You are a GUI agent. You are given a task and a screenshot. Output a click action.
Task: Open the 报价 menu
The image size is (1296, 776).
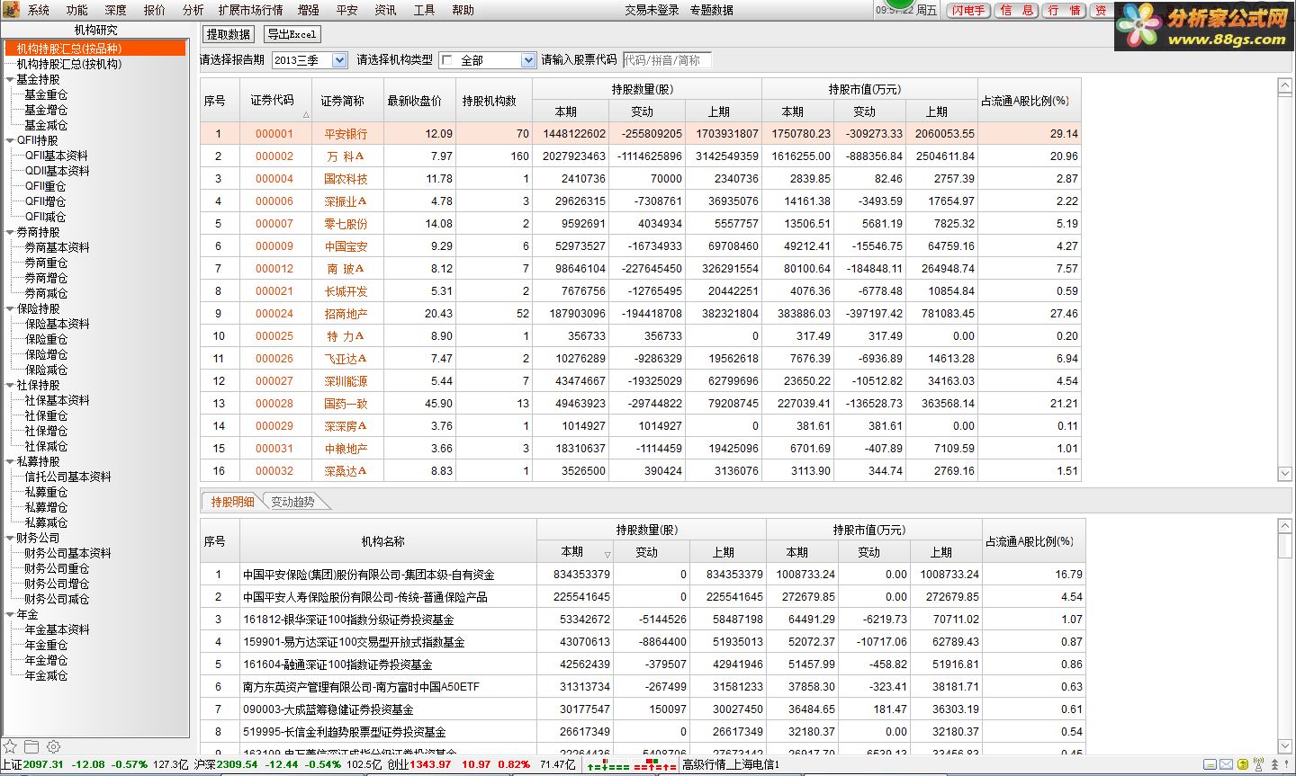click(155, 10)
